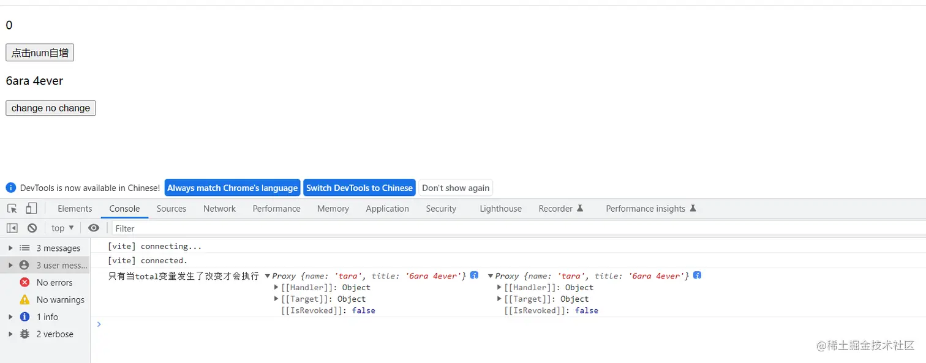Click the 3 messages list icon
This screenshot has width=926, height=363.
pos(24,248)
